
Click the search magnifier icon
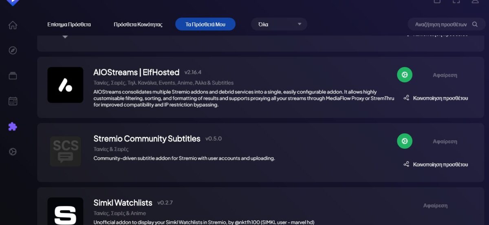coord(475,24)
